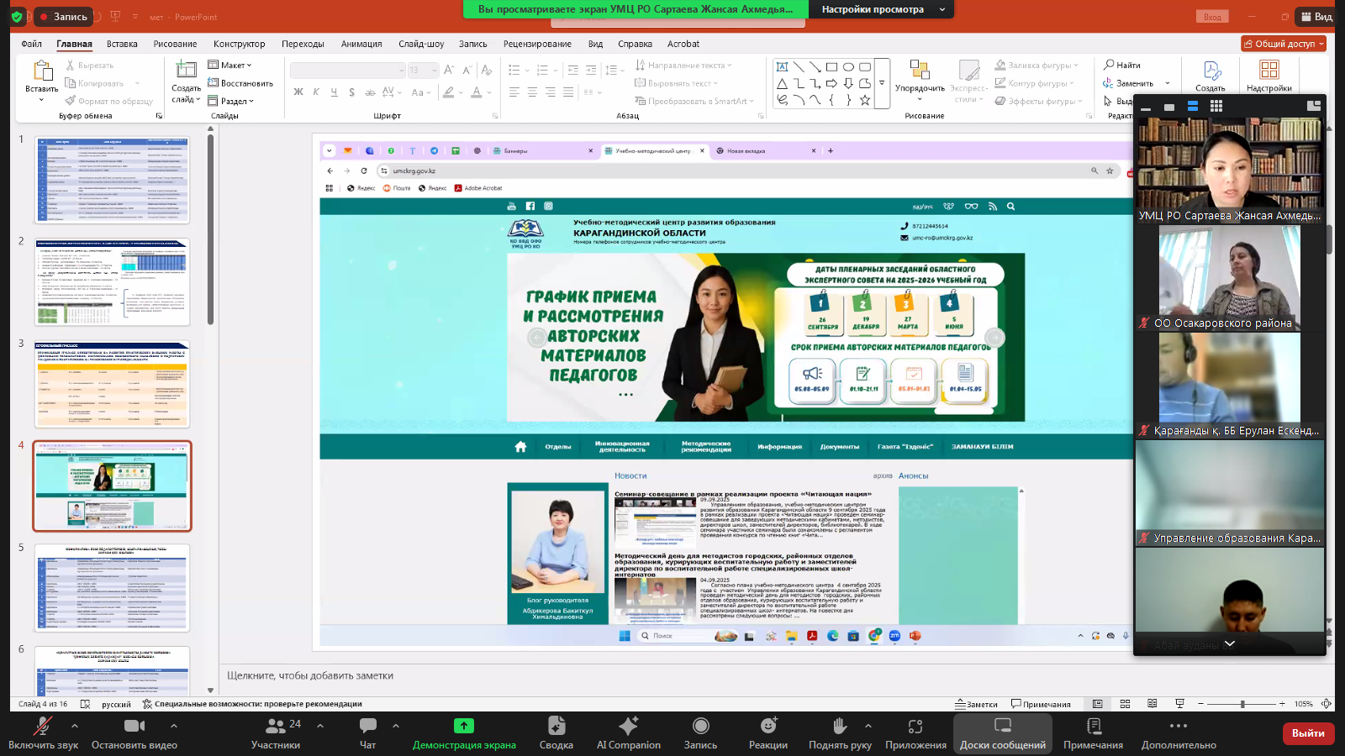
Task: Click the Share access button
Action: pos(1283,44)
